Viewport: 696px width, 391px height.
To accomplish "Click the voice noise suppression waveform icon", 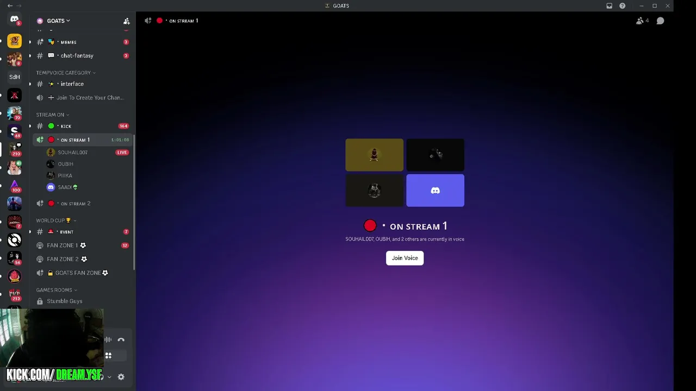I will 108,340.
